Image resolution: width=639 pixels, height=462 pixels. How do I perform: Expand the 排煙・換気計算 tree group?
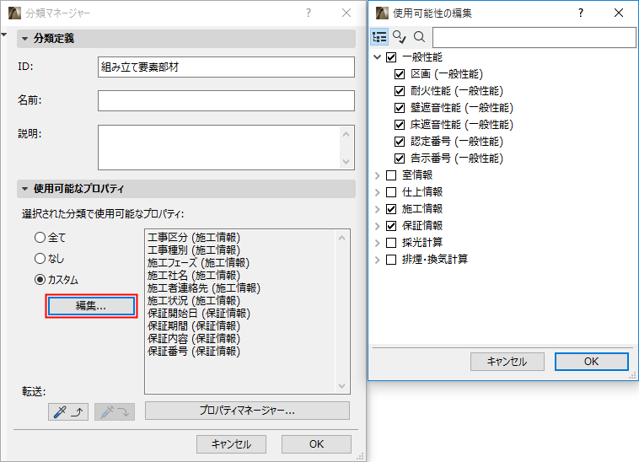tap(378, 260)
